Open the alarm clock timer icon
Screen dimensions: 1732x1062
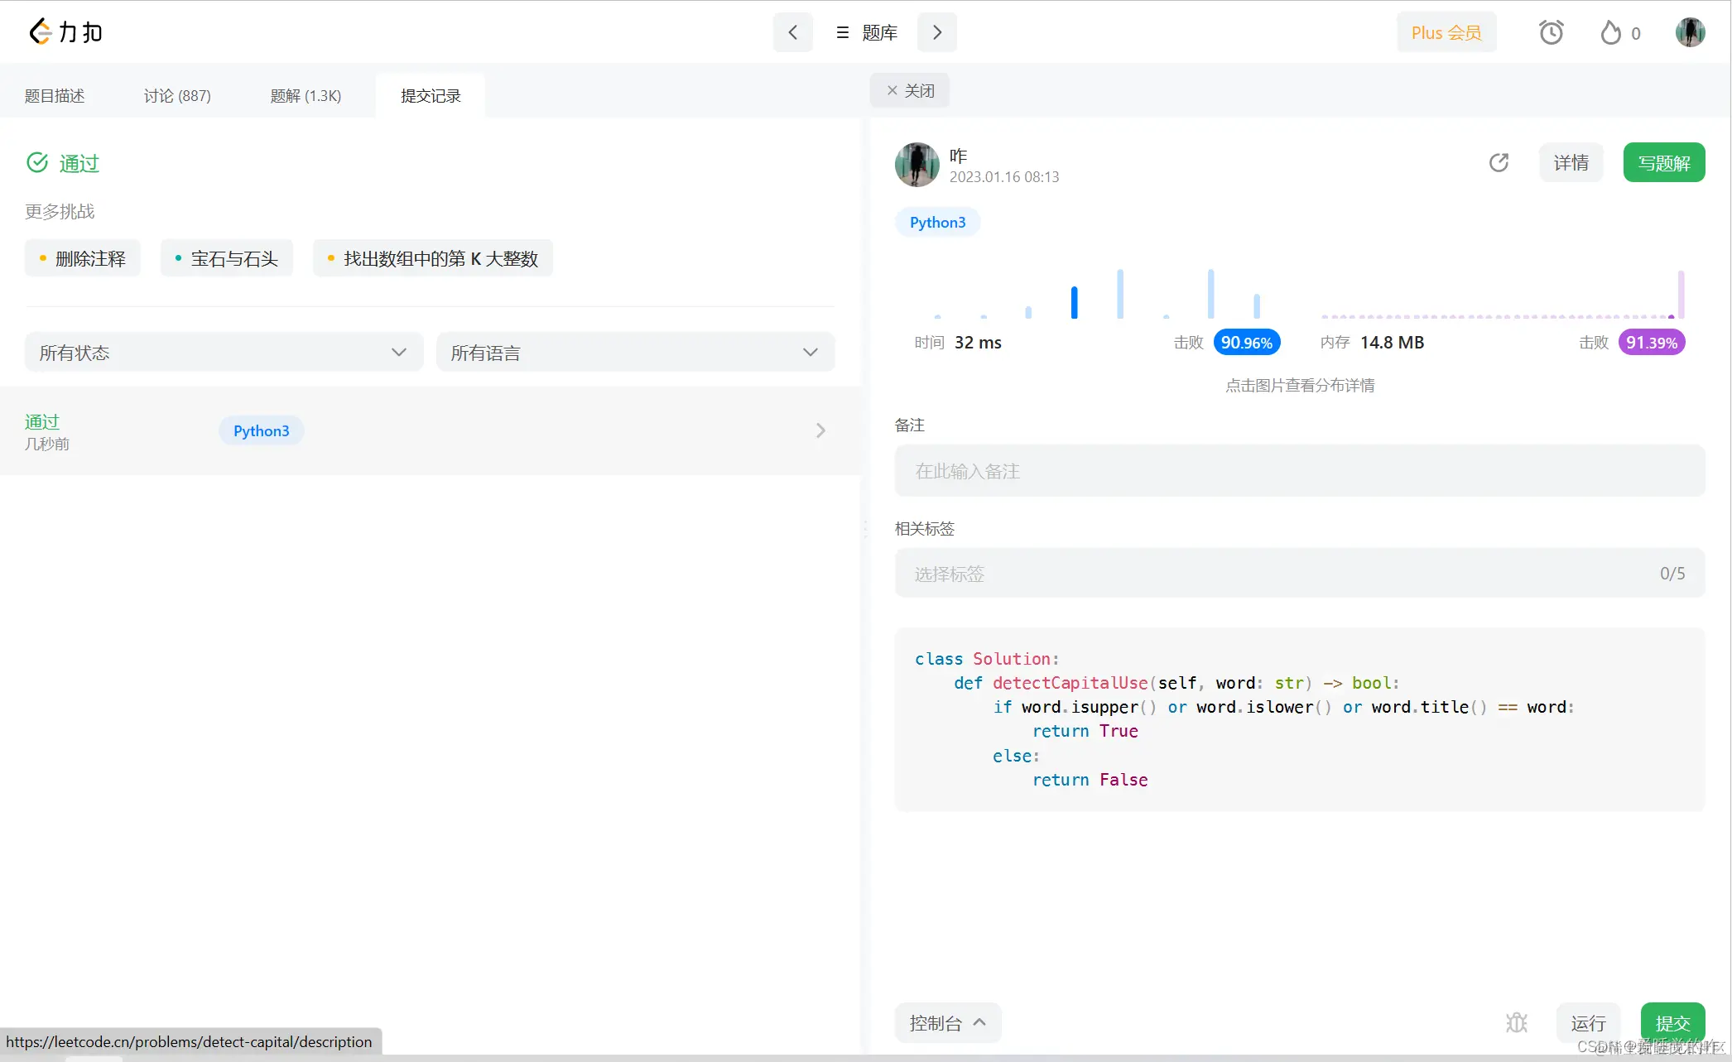pyautogui.click(x=1551, y=32)
